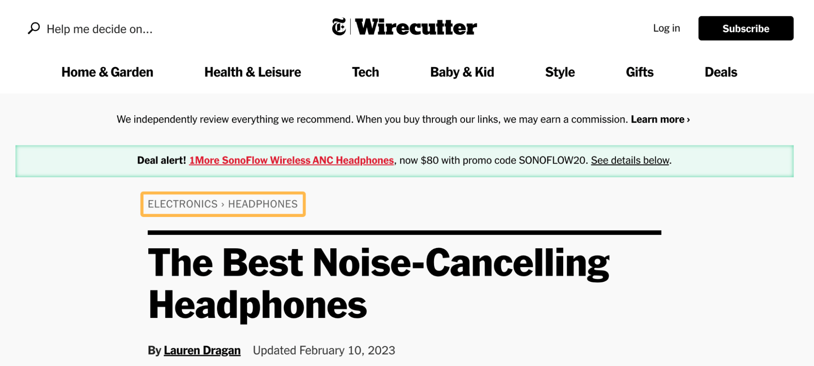Open the Gifts section
This screenshot has height=366, width=814.
pos(639,72)
